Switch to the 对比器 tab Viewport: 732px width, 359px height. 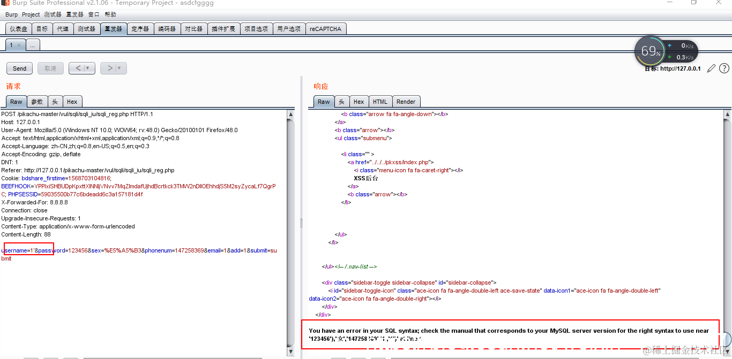(194, 29)
